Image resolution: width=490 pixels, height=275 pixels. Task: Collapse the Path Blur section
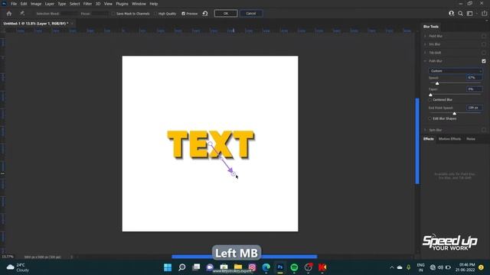point(425,61)
